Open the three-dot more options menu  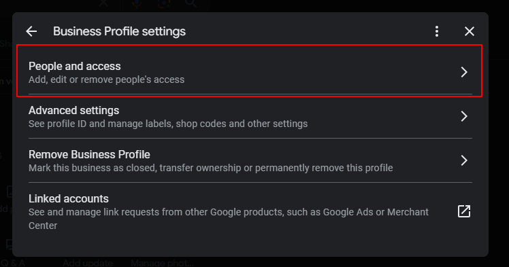(437, 31)
